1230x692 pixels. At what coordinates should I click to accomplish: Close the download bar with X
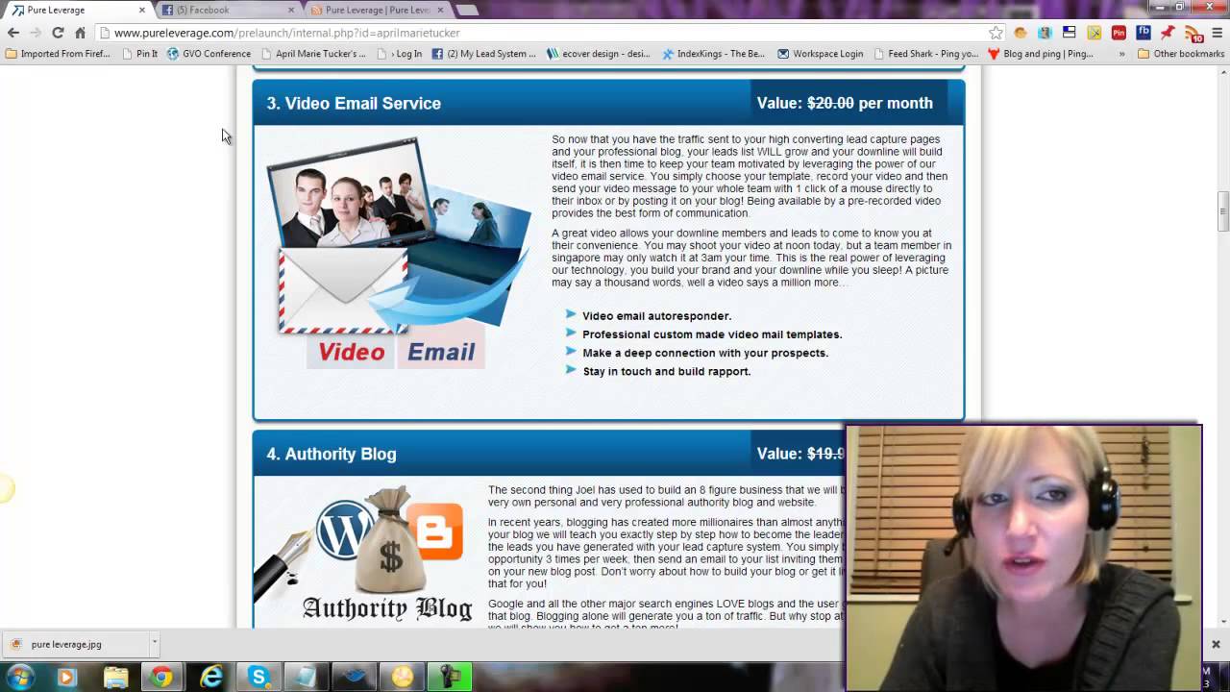[1216, 644]
